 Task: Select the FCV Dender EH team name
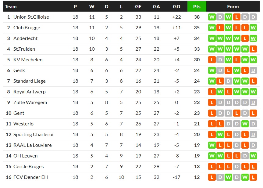click(x=30, y=177)
